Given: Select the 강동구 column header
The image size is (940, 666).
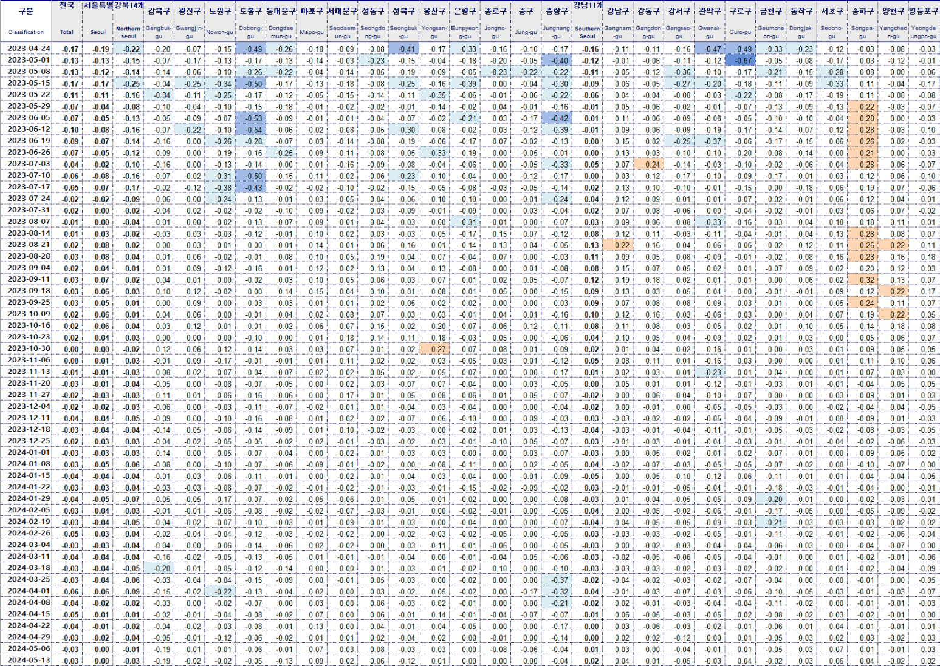Looking at the screenshot, I should pos(648,12).
